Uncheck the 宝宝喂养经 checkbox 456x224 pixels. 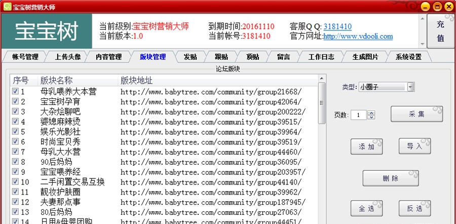pos(15,171)
